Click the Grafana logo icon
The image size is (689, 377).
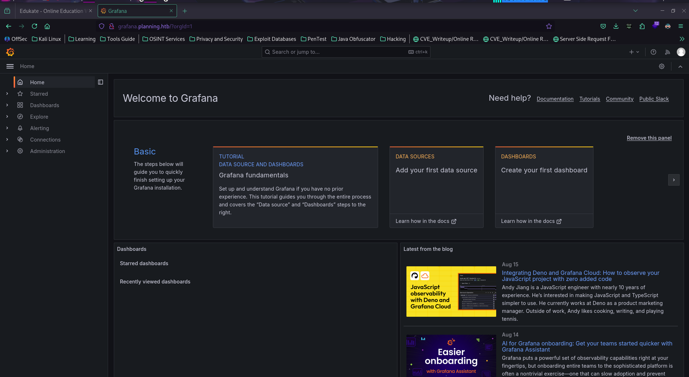point(10,52)
